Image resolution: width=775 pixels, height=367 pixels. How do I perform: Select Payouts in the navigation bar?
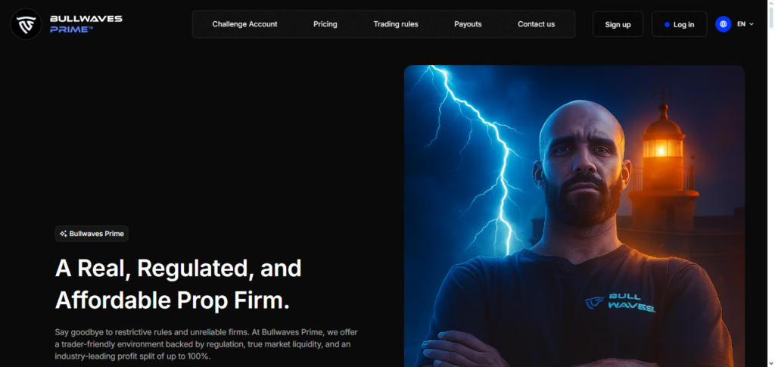pyautogui.click(x=468, y=24)
